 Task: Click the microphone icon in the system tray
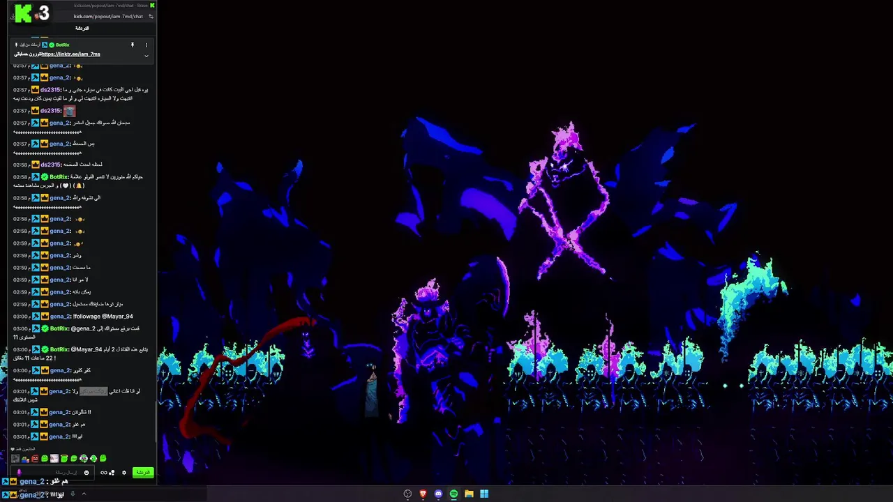pyautogui.click(x=73, y=494)
